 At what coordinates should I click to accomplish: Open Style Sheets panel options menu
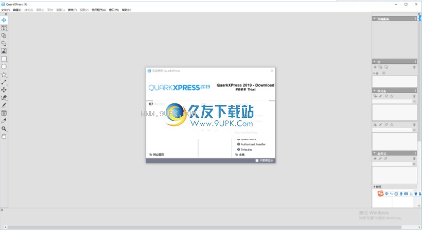[x=415, y=91]
